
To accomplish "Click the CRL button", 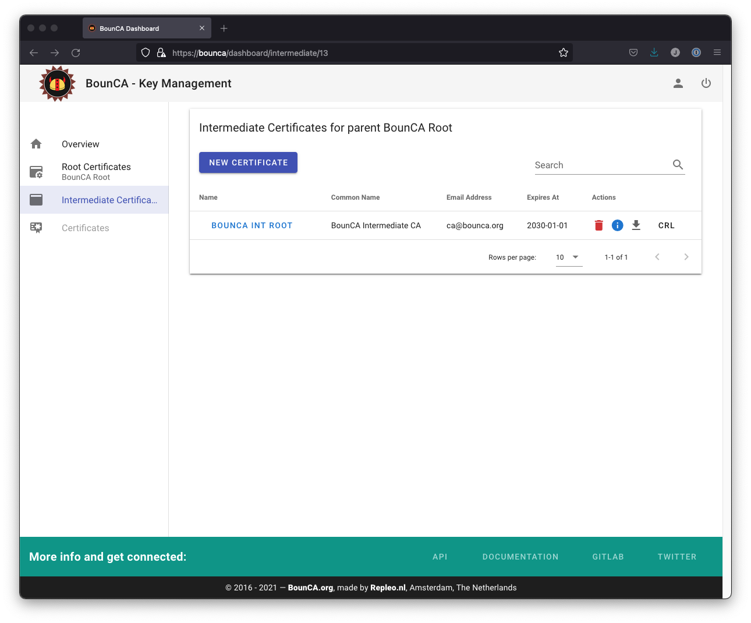I will [x=667, y=225].
